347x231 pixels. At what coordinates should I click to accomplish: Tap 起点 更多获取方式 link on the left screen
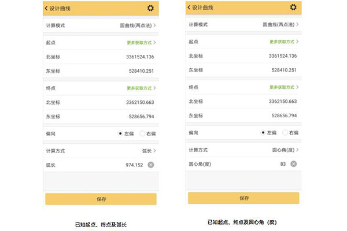(141, 43)
